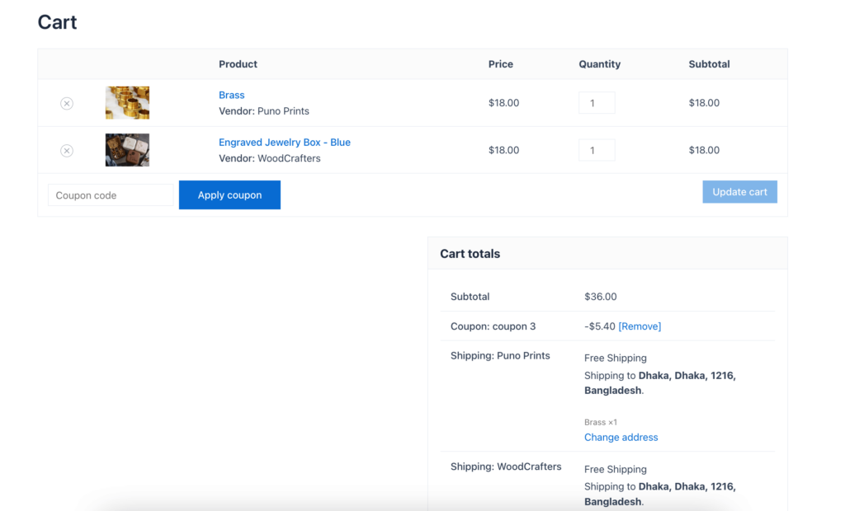Select the Engraved Jewelry Box quantity field
845x511 pixels.
597,149
